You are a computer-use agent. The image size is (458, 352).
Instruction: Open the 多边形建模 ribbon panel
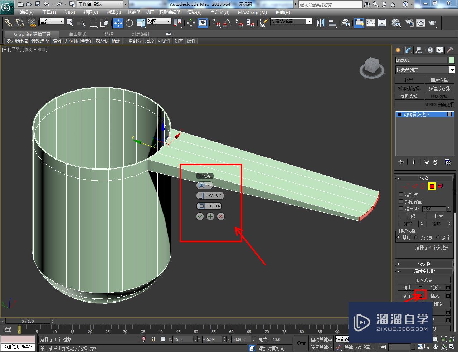[x=17, y=41]
